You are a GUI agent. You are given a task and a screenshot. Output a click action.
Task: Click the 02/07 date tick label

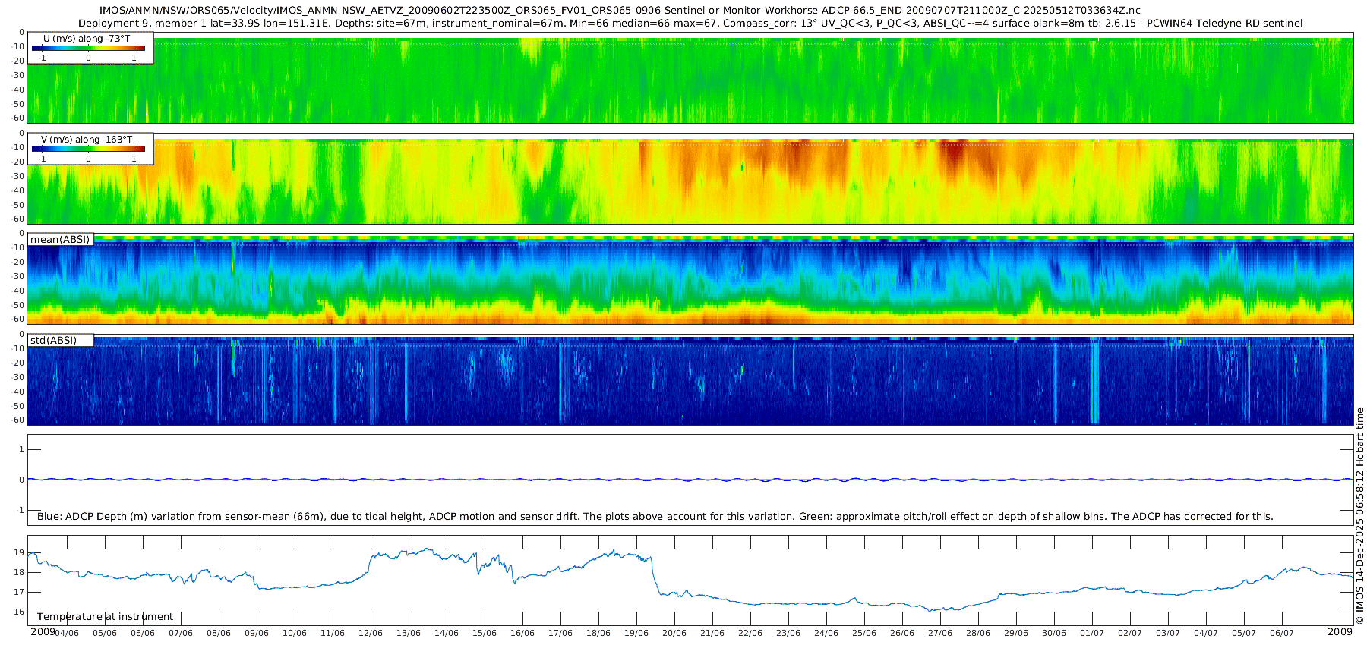[x=1130, y=633]
